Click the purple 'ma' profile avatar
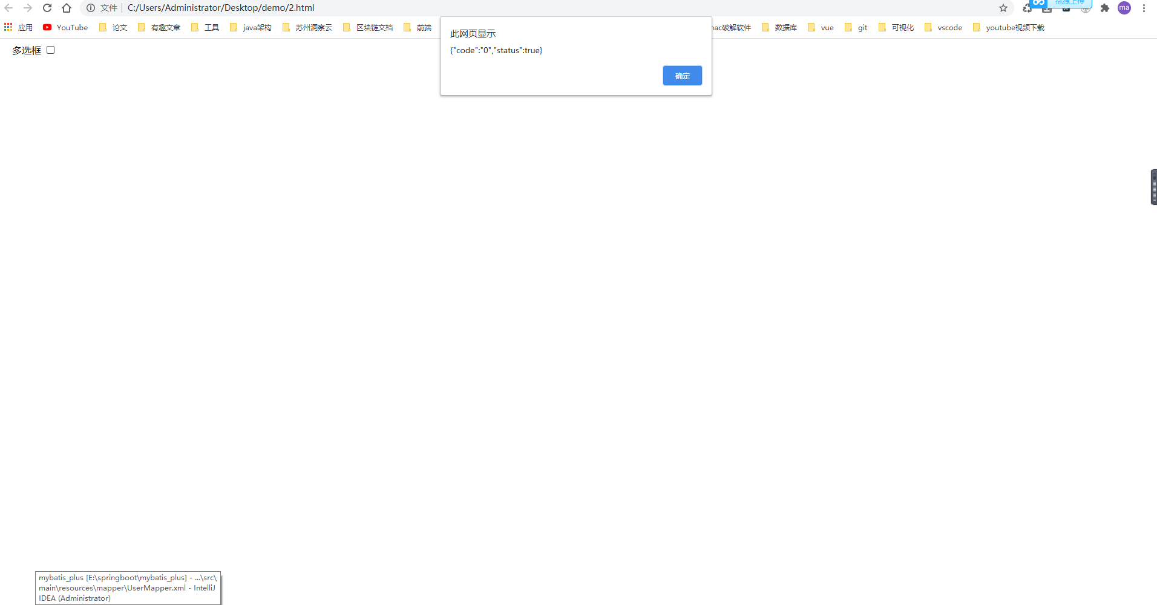Screen dimensions: 1157x605 (1125, 8)
